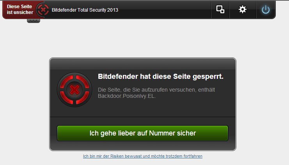
Task: Click the dark panel surrounding the green button
Action: 143,146
